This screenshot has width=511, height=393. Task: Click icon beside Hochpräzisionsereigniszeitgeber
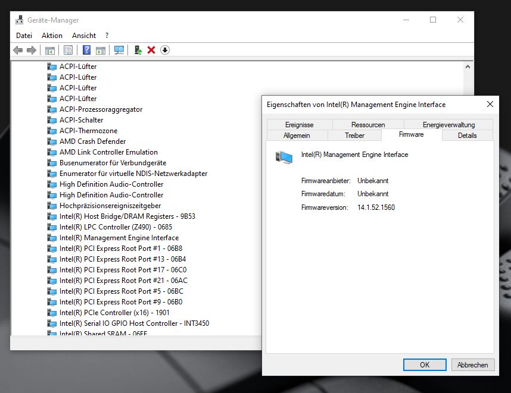coord(52,206)
